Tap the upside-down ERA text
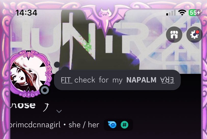Screen dimensions: 207x139 167,80
